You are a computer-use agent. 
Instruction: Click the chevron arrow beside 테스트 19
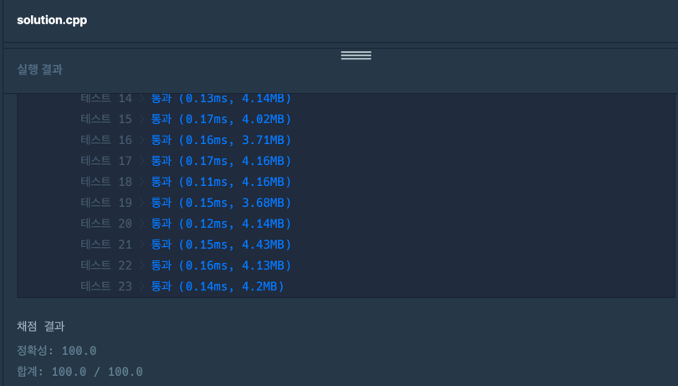[142, 203]
